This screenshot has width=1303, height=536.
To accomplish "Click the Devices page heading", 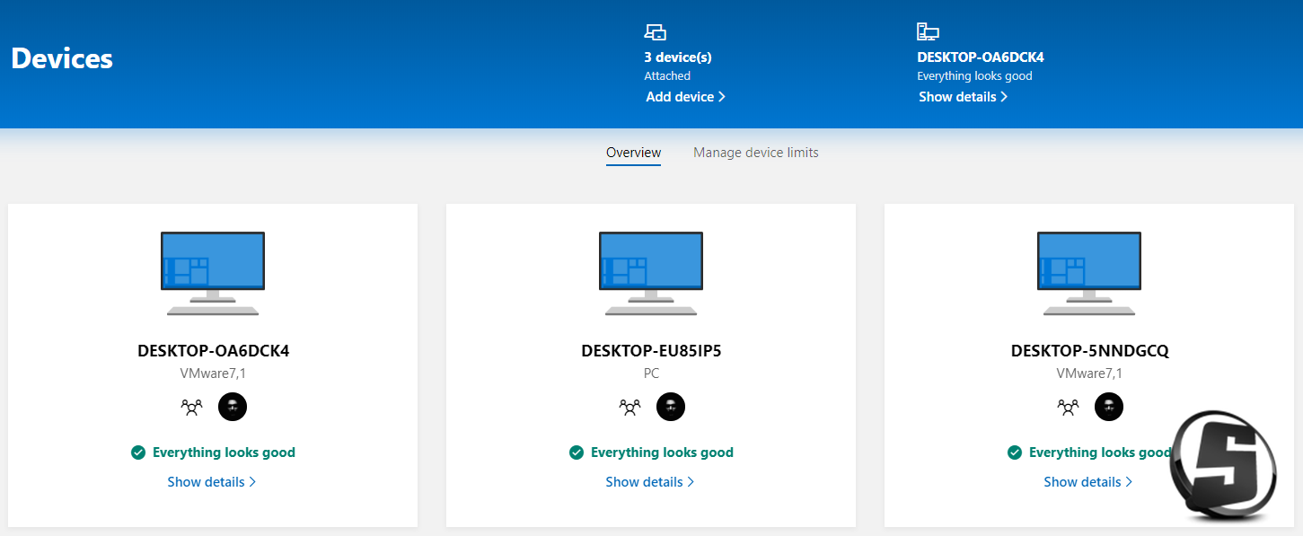I will (62, 58).
